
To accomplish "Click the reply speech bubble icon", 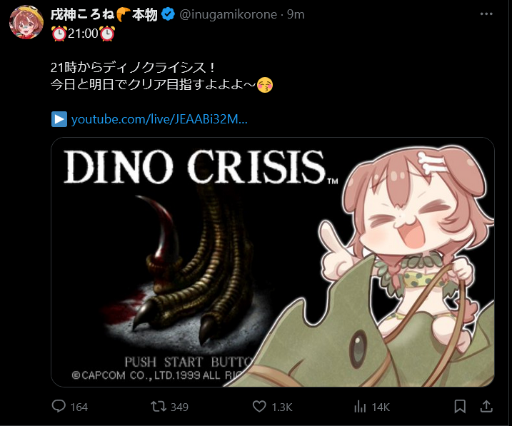I will pyautogui.click(x=59, y=407).
